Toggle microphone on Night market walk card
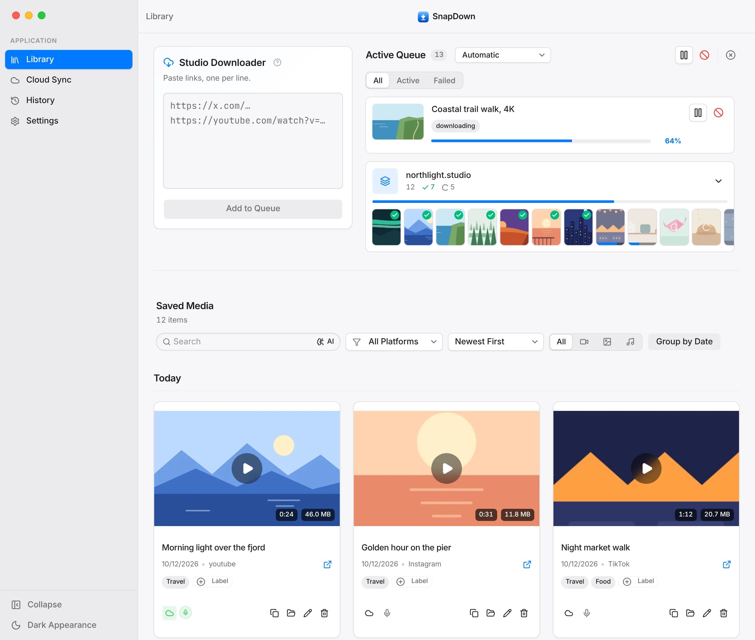 click(x=586, y=613)
